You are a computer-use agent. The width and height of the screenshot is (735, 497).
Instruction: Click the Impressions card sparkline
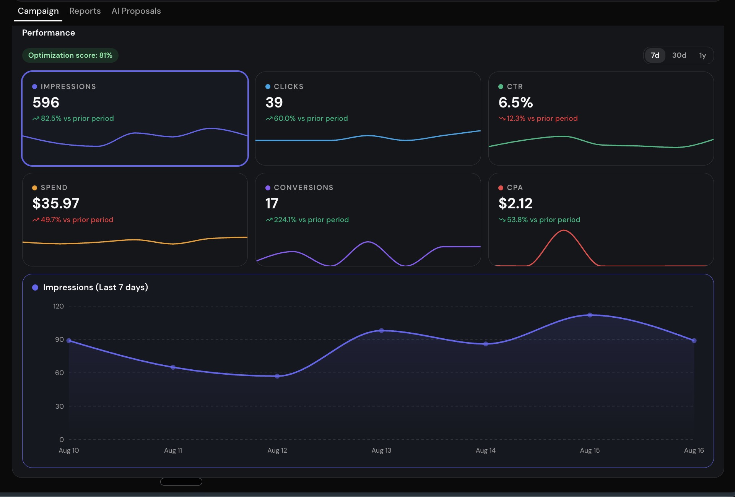point(135,137)
